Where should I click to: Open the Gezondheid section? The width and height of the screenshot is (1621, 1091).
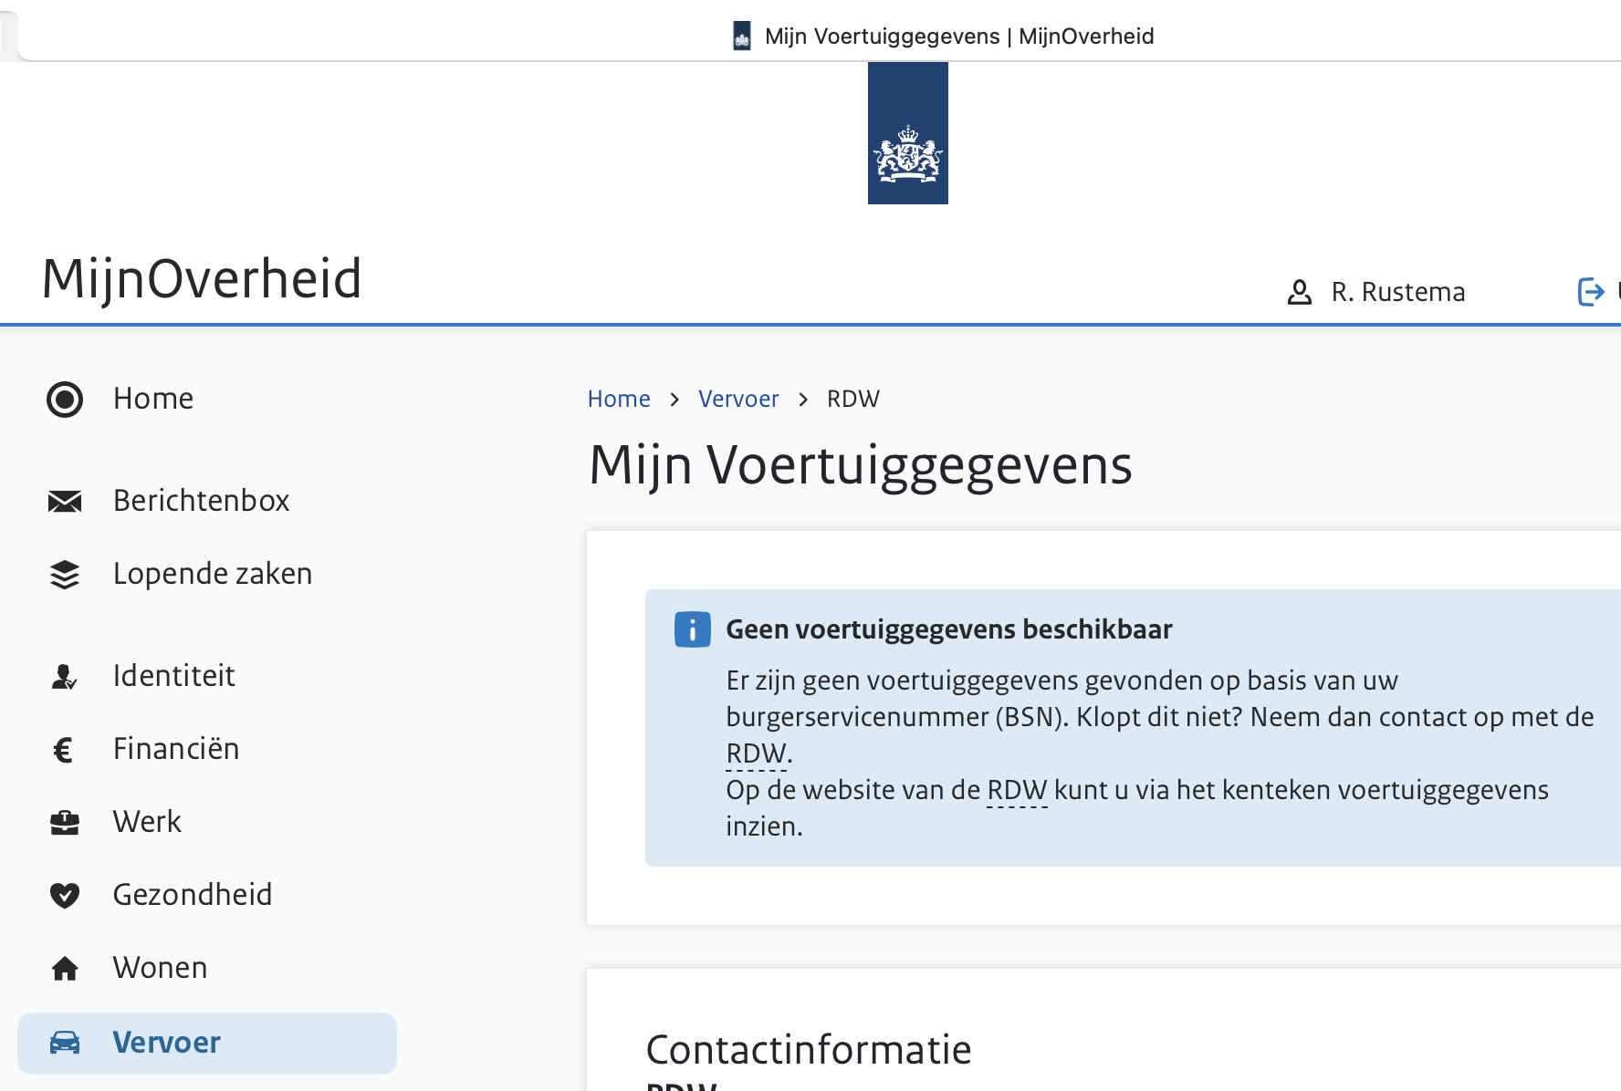192,895
